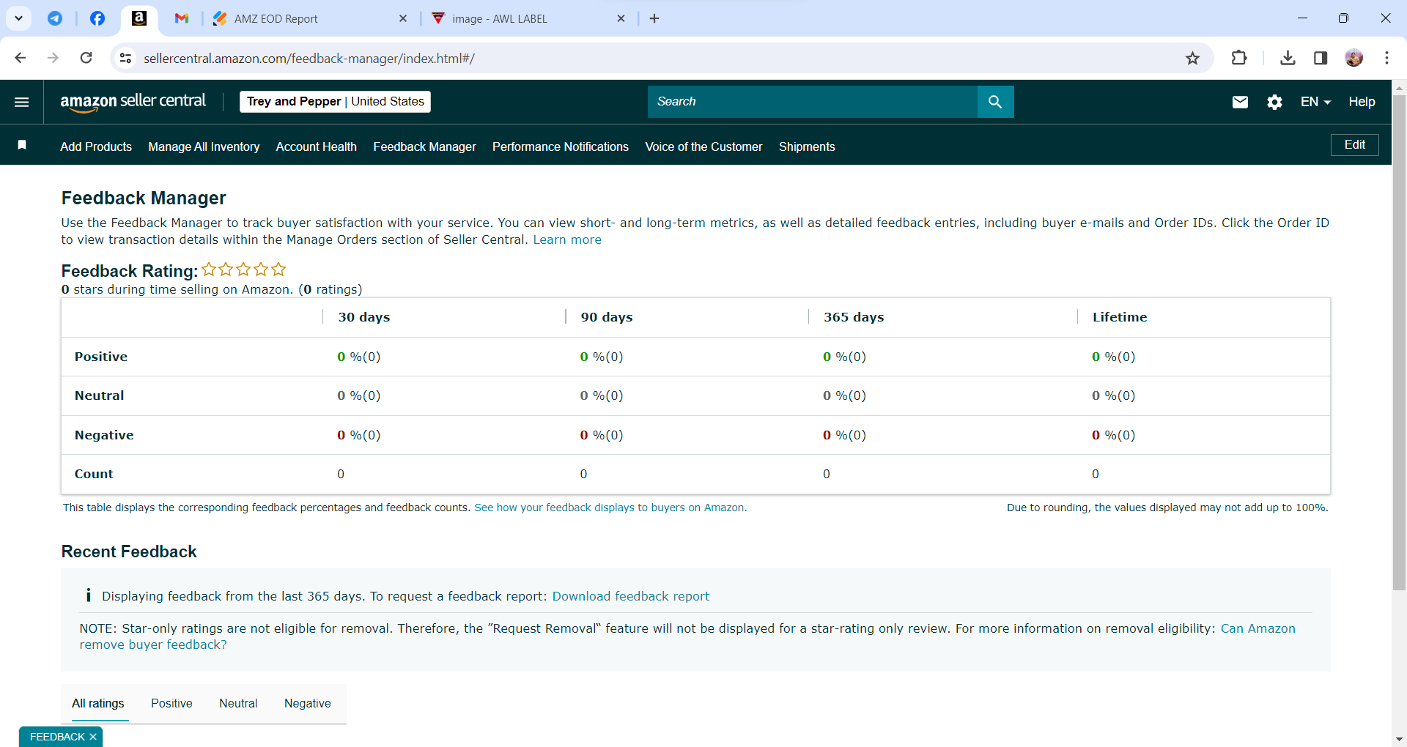Switch to the Positive ratings tab

(x=171, y=703)
